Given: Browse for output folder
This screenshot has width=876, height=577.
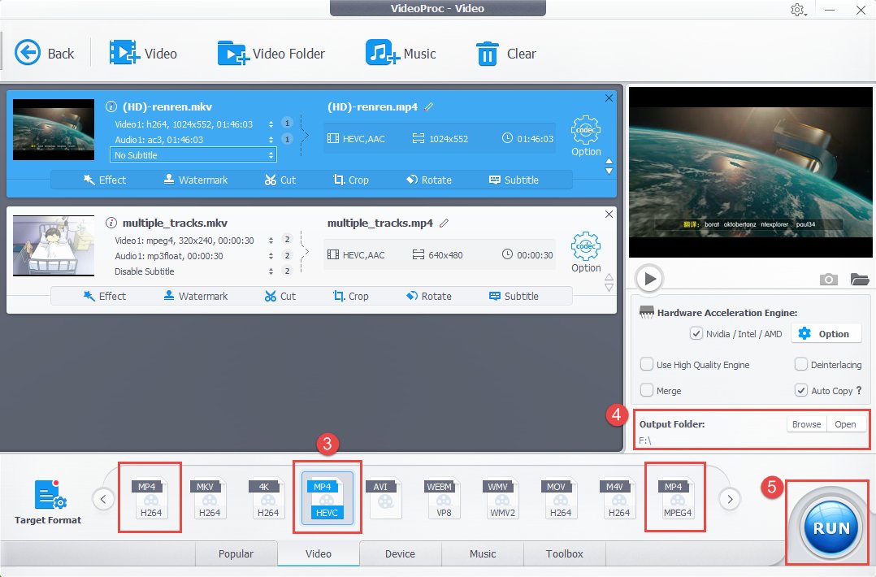Looking at the screenshot, I should pos(806,424).
